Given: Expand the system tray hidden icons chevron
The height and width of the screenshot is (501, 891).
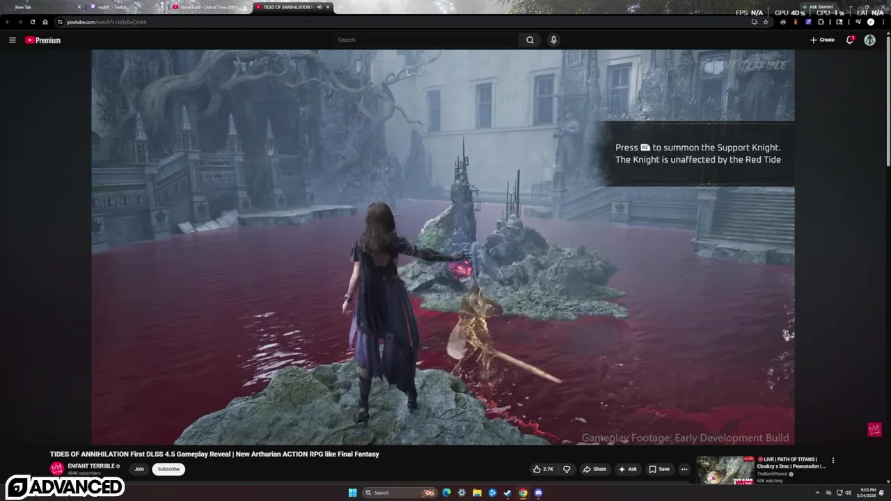Looking at the screenshot, I should coord(817,493).
